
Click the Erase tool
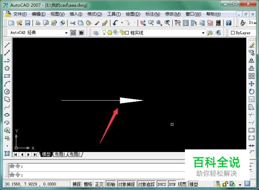252,45
